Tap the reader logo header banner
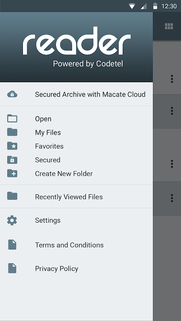This screenshot has width=181, height=321. (76, 47)
